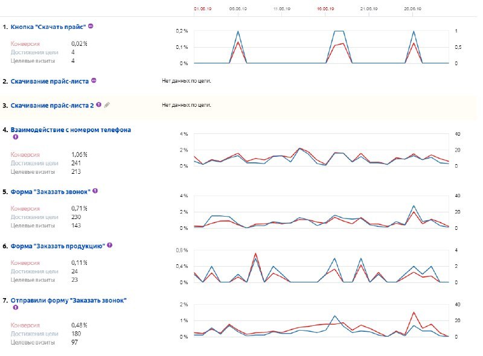Click the late red peak in Отправили форму chart
The width and height of the screenshot is (483, 356).
[x=414, y=313]
